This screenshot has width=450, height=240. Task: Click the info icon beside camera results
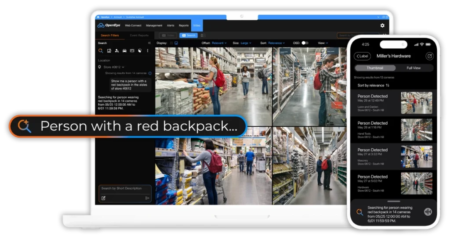150,73
